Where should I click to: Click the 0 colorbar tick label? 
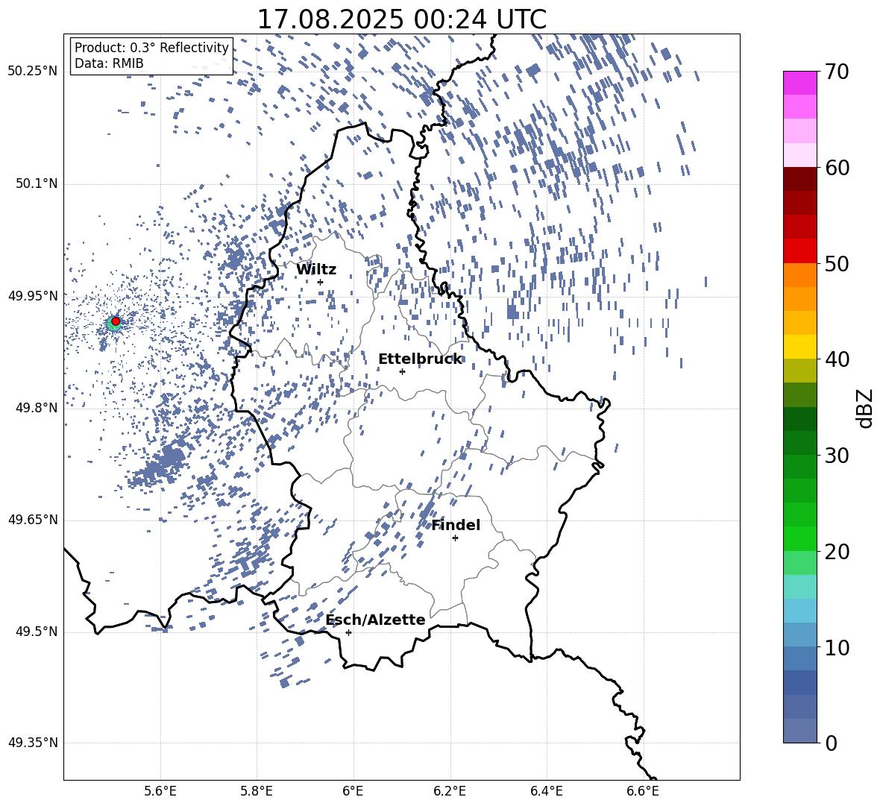point(832,743)
